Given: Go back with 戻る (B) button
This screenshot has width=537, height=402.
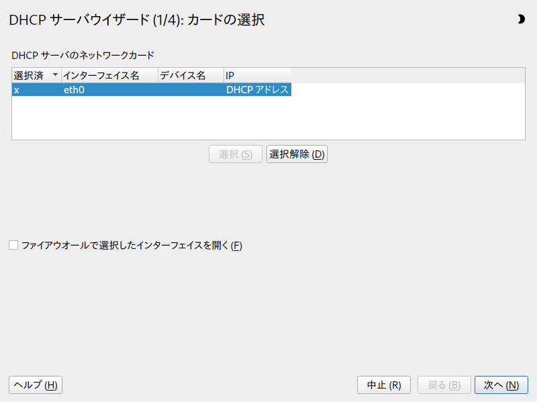Looking at the screenshot, I should coord(444,385).
